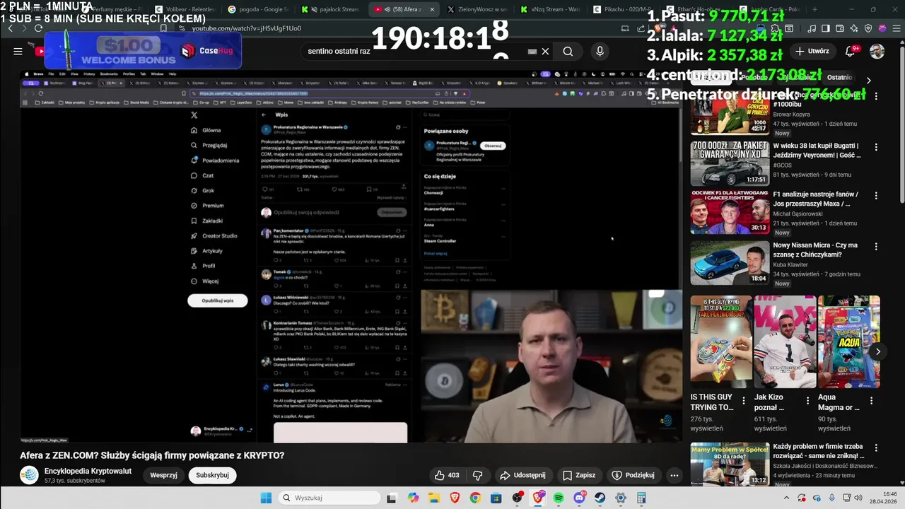The height and width of the screenshot is (509, 905).
Task: Toggle the microphone icon in the system tray
Action: pyautogui.click(x=832, y=498)
